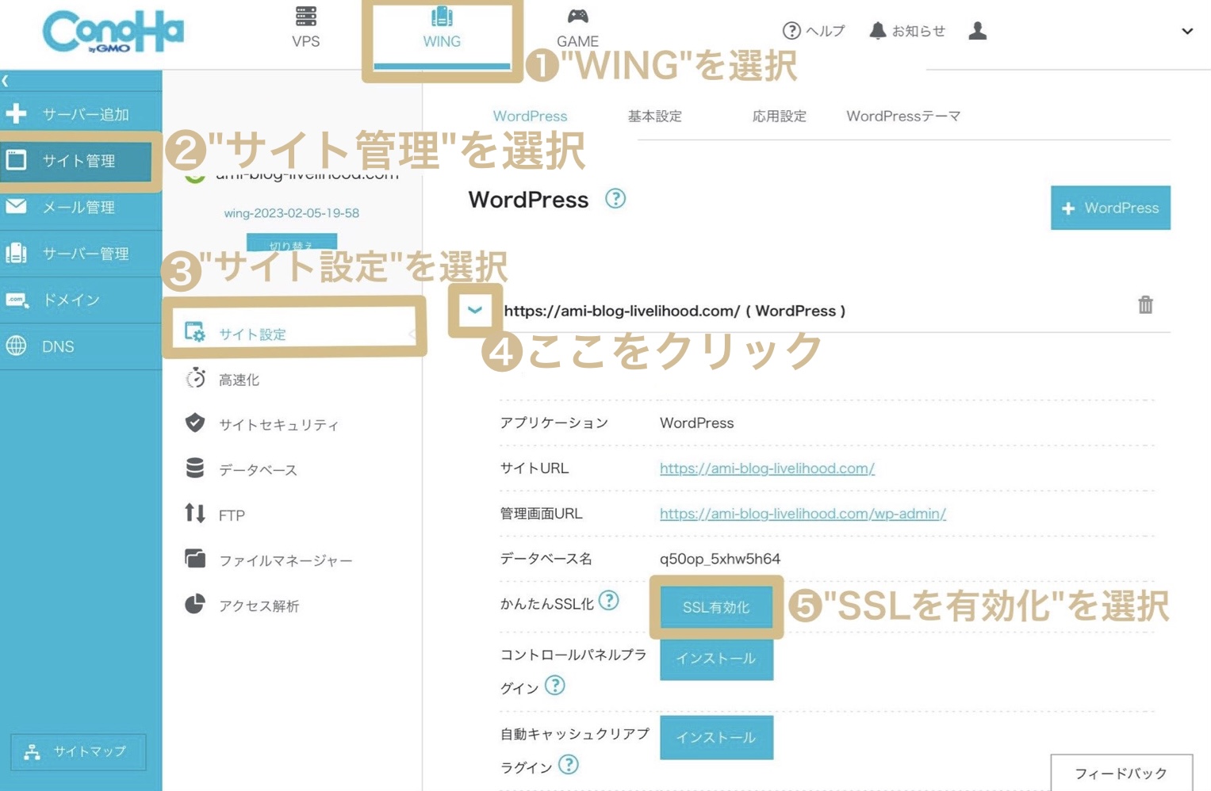Click the 高速化 stopwatch icon
This screenshot has width=1211, height=791.
point(195,378)
